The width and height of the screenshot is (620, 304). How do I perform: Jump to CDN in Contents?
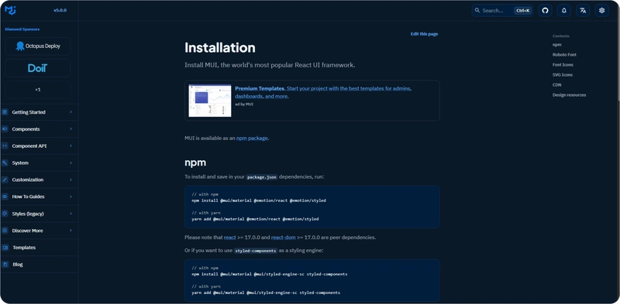click(556, 85)
